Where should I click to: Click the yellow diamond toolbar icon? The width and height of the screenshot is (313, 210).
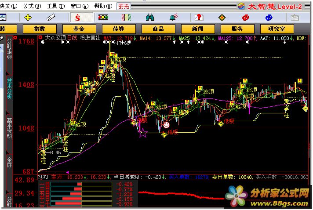tap(221, 18)
